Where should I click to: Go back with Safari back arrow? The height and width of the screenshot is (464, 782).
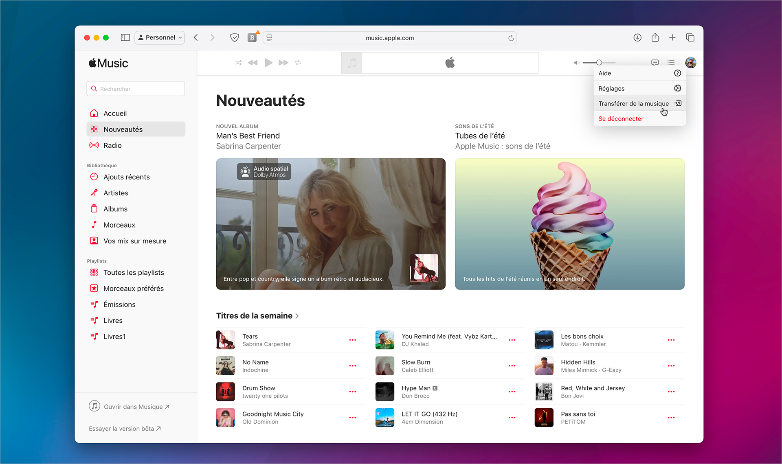click(x=196, y=37)
